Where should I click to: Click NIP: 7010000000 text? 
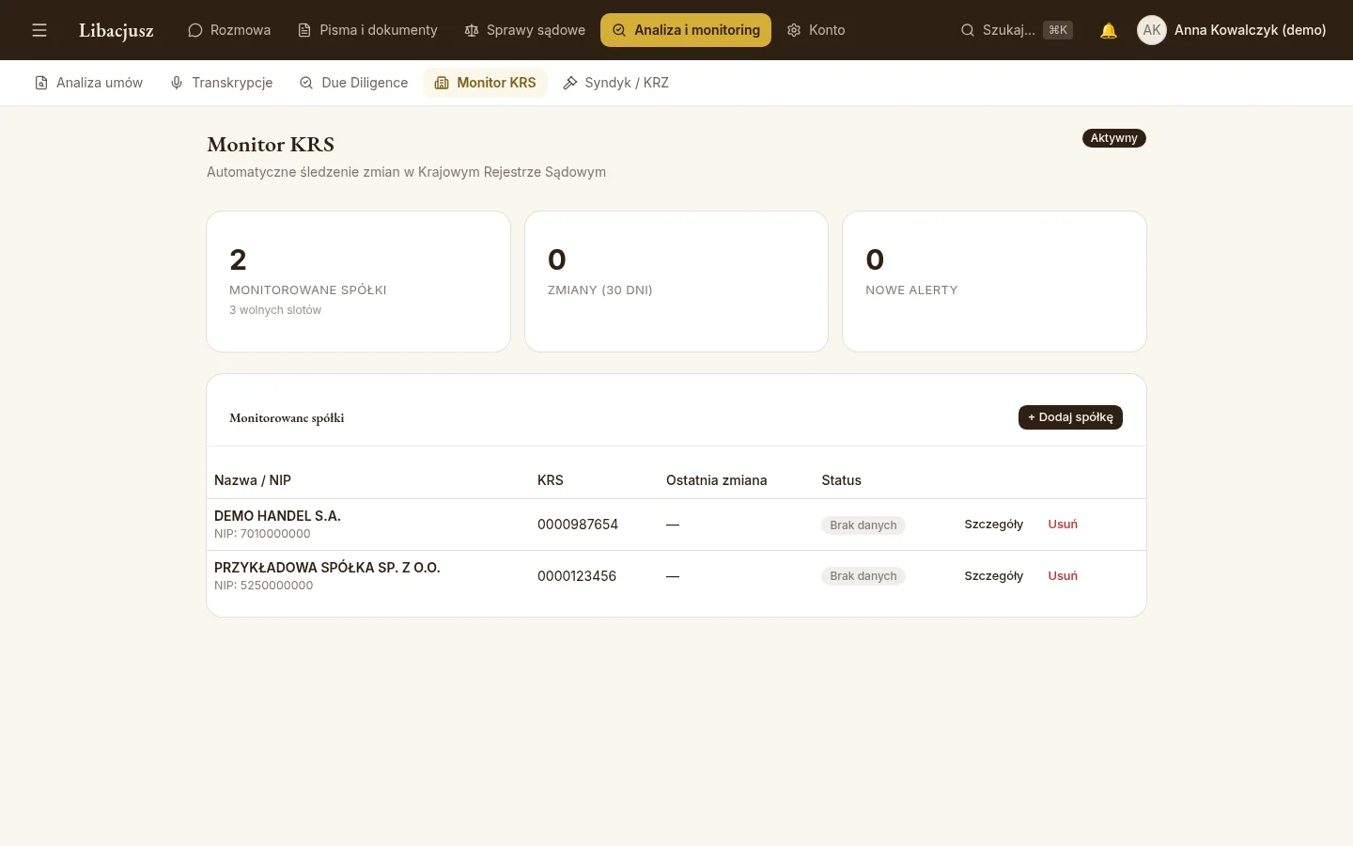click(262, 534)
